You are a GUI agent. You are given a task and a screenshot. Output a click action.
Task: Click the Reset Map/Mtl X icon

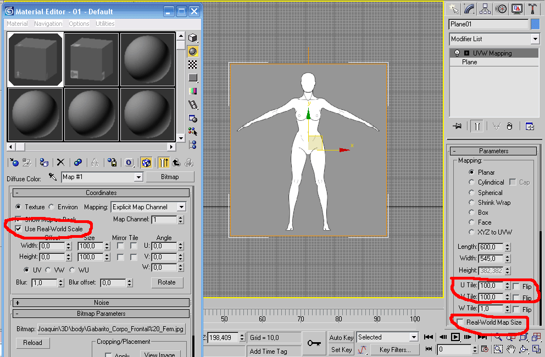tap(61, 163)
